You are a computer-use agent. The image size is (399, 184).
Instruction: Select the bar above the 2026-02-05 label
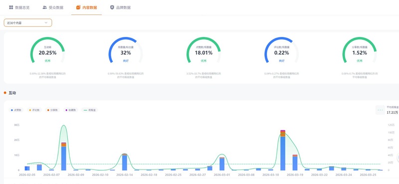click(x=27, y=168)
